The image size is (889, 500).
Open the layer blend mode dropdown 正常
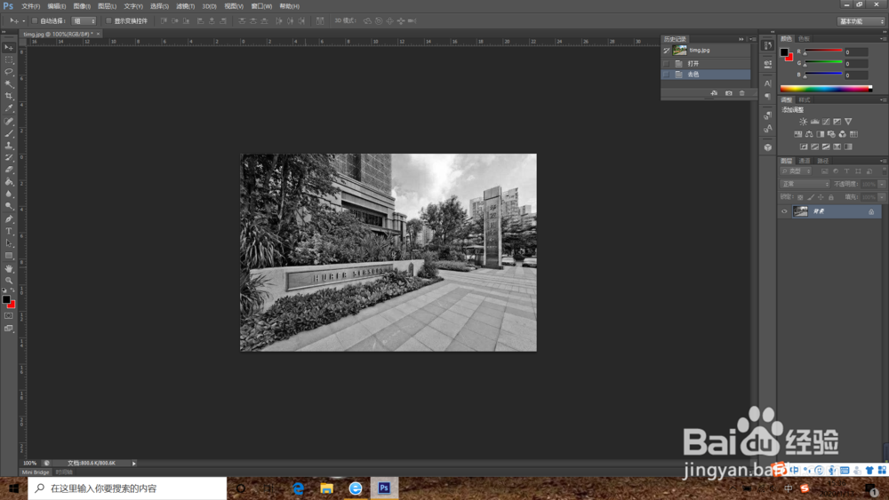[805, 184]
